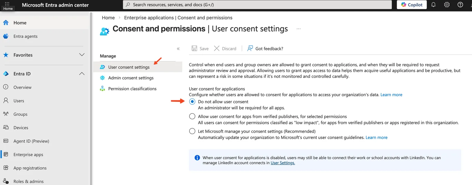Viewport: 472px width, 185px height.
Task: Click Learn more link about user consent
Action: tap(391, 95)
